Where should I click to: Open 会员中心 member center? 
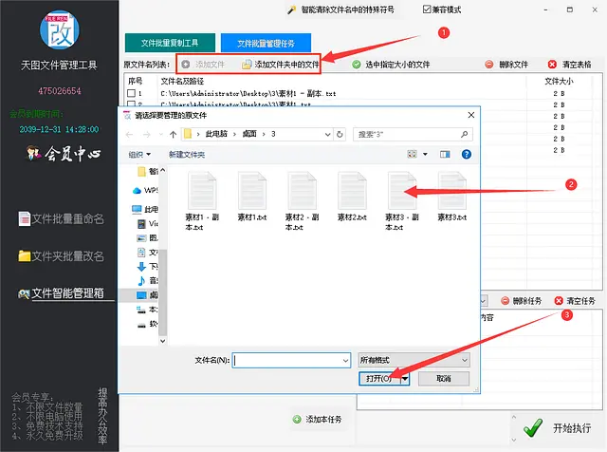[64, 154]
